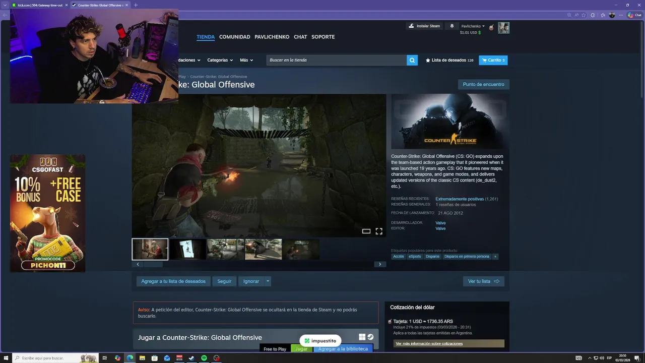Click the Punto de encuentro button
Viewport: 645px width, 363px height.
click(x=483, y=84)
